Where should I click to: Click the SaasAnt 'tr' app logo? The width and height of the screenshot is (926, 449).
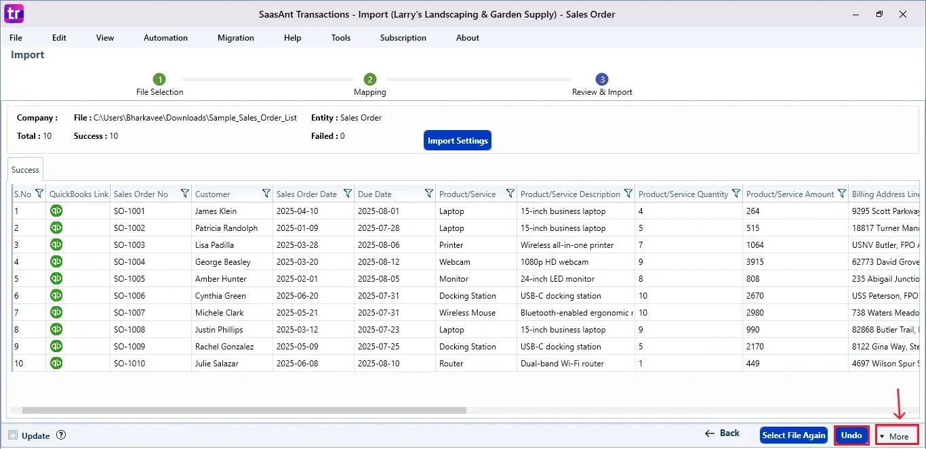[x=14, y=14]
